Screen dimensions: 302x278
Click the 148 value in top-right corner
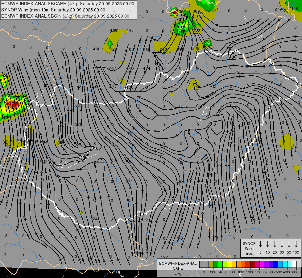(295, 9)
